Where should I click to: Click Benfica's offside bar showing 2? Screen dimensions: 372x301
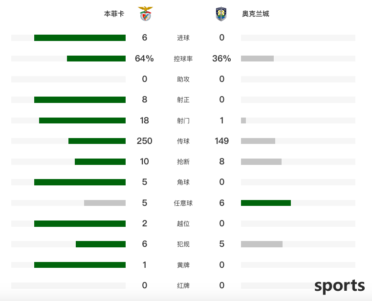(x=80, y=223)
